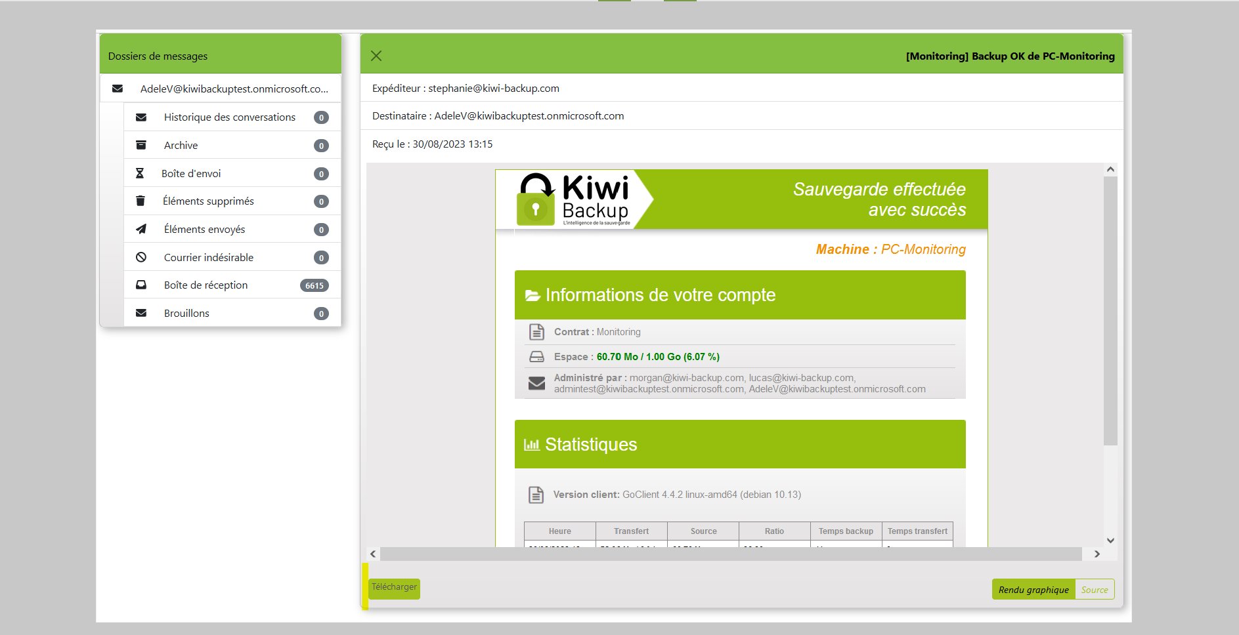Click the Kiwi Backup logo in the email
Image resolution: width=1239 pixels, height=635 pixels.
(574, 199)
